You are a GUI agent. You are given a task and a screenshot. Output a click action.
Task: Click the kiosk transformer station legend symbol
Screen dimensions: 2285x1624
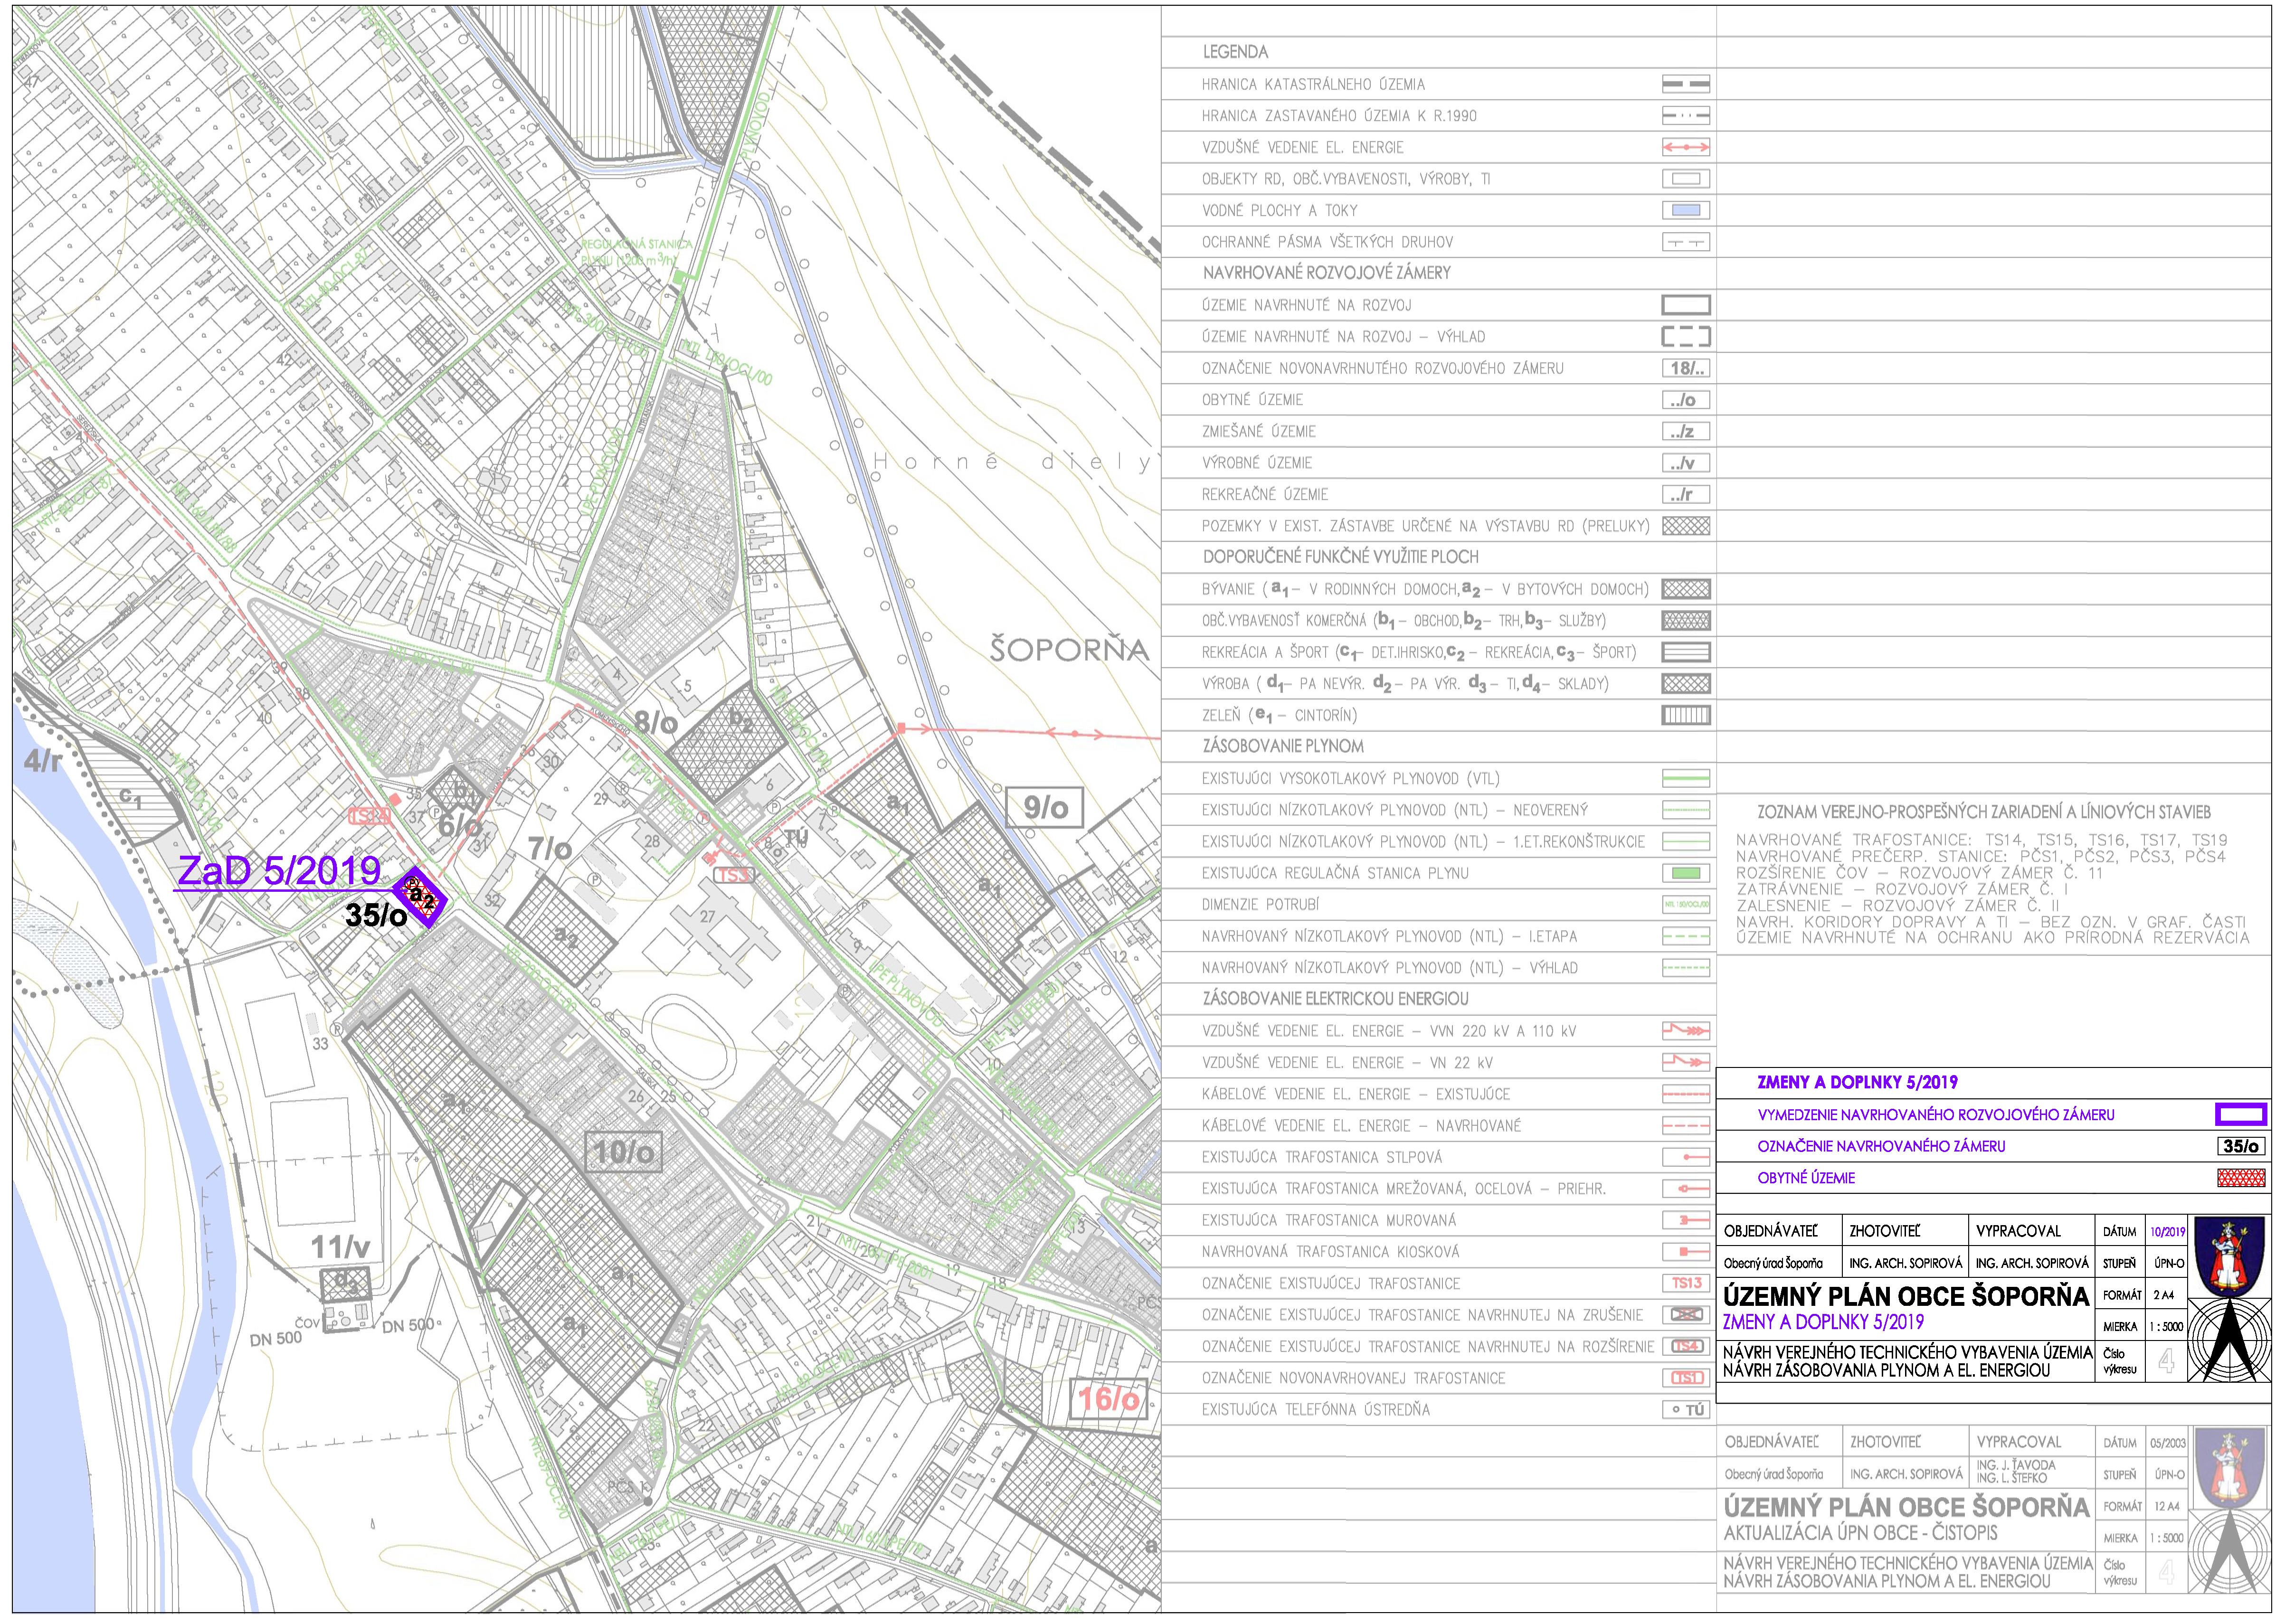[1685, 1252]
